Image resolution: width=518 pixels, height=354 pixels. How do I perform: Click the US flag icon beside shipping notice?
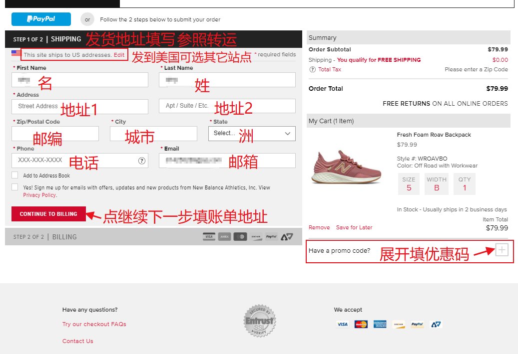point(16,53)
